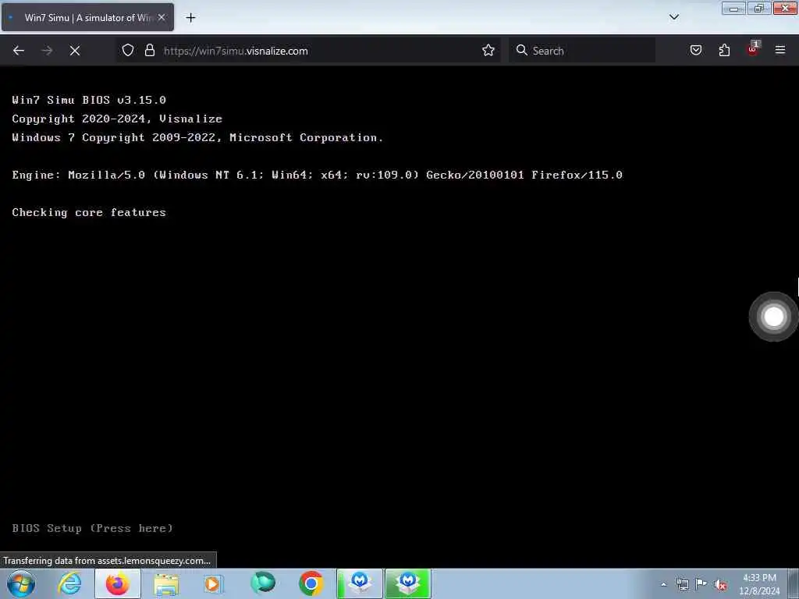The image size is (799, 599).
Task: Close the Win7 Simu tab
Action: click(162, 17)
